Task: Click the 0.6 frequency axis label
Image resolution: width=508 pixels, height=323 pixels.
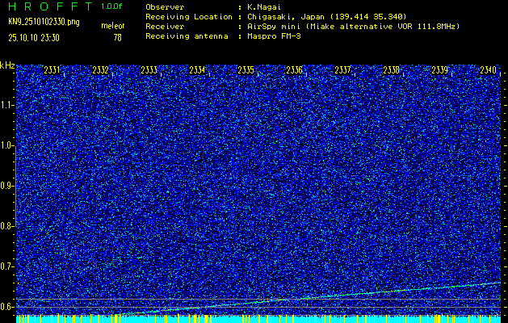Action: point(7,307)
